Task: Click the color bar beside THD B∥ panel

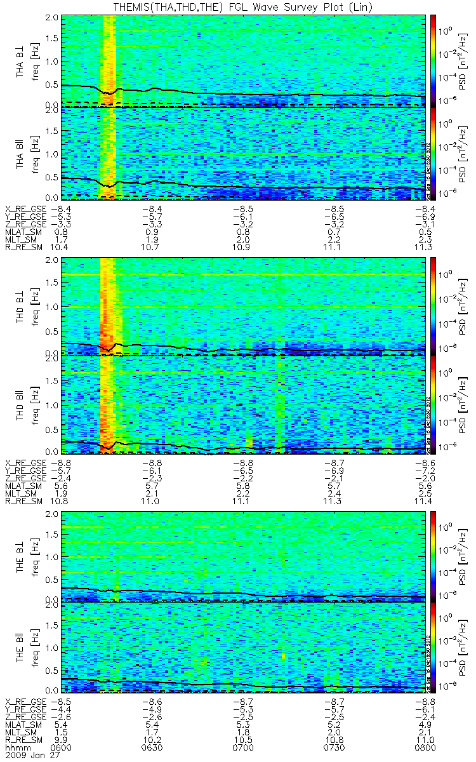Action: click(x=433, y=404)
